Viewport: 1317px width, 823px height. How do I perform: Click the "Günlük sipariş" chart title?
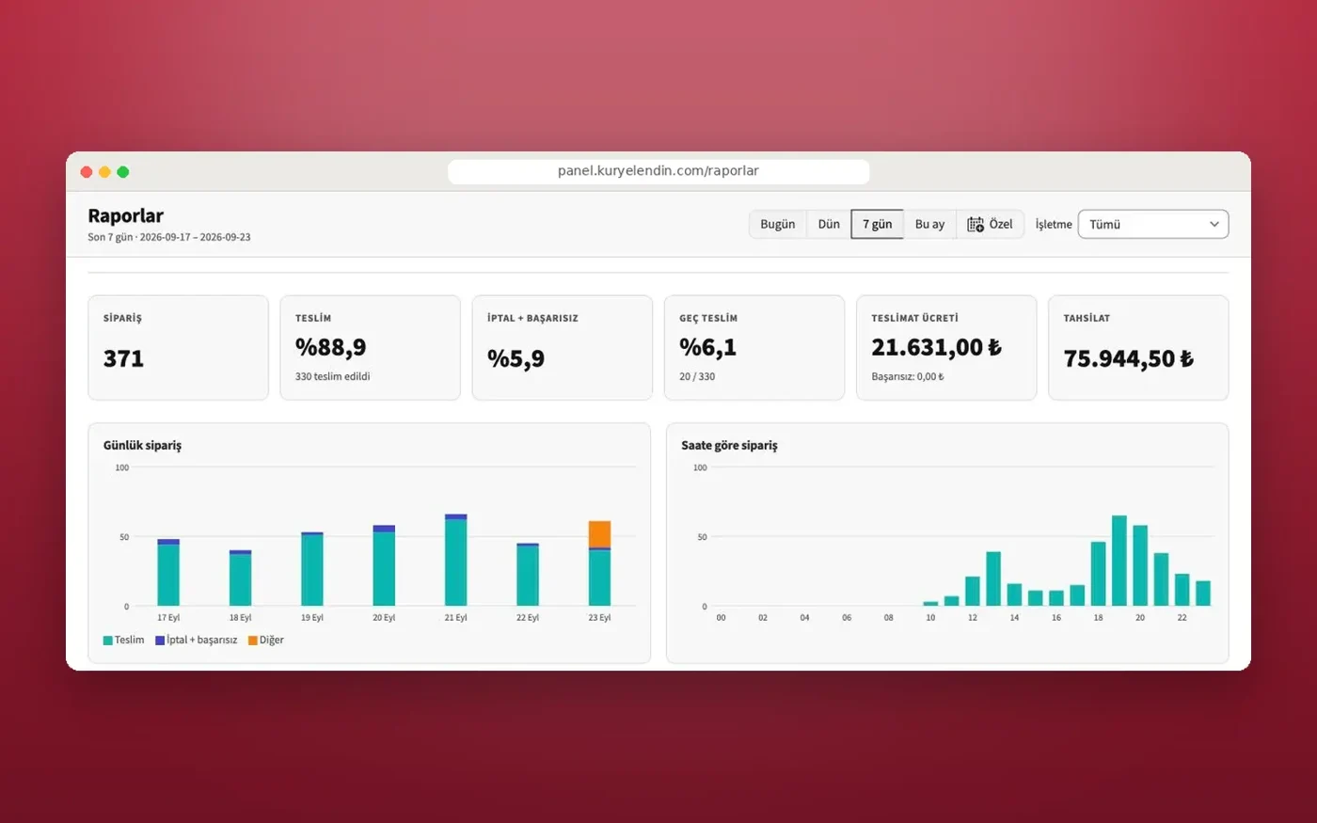(143, 445)
